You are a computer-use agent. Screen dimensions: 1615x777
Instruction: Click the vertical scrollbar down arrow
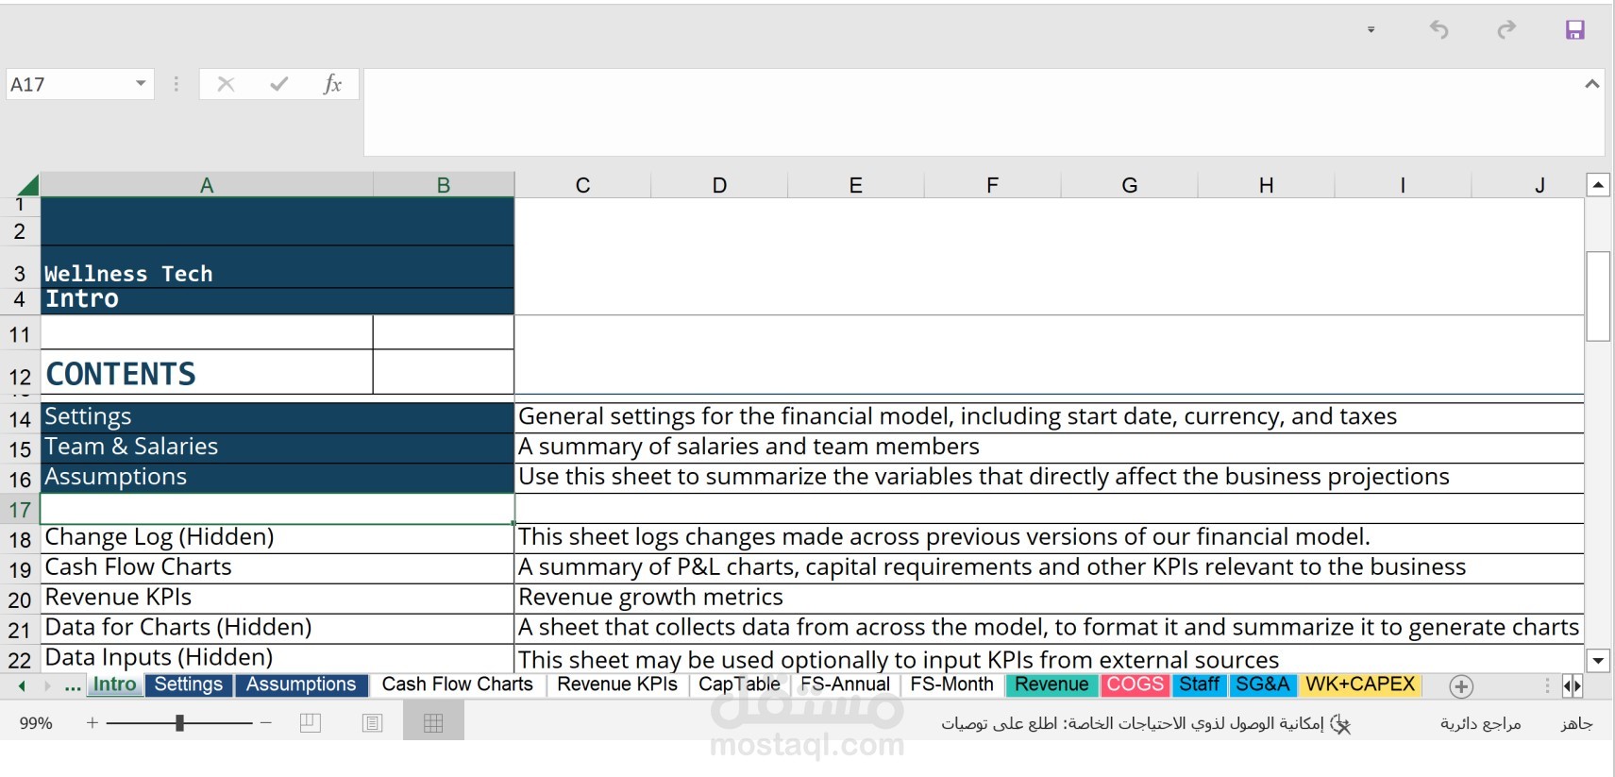(1597, 660)
